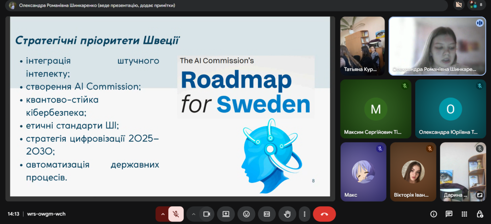Select the Roadmap for Sweden presentation slide
The width and height of the screenshot is (491, 224).
[x=170, y=106]
